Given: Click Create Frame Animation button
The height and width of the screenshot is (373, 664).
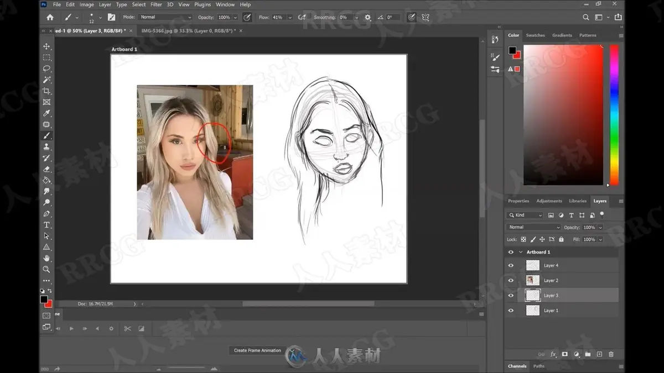Looking at the screenshot, I should (257, 350).
